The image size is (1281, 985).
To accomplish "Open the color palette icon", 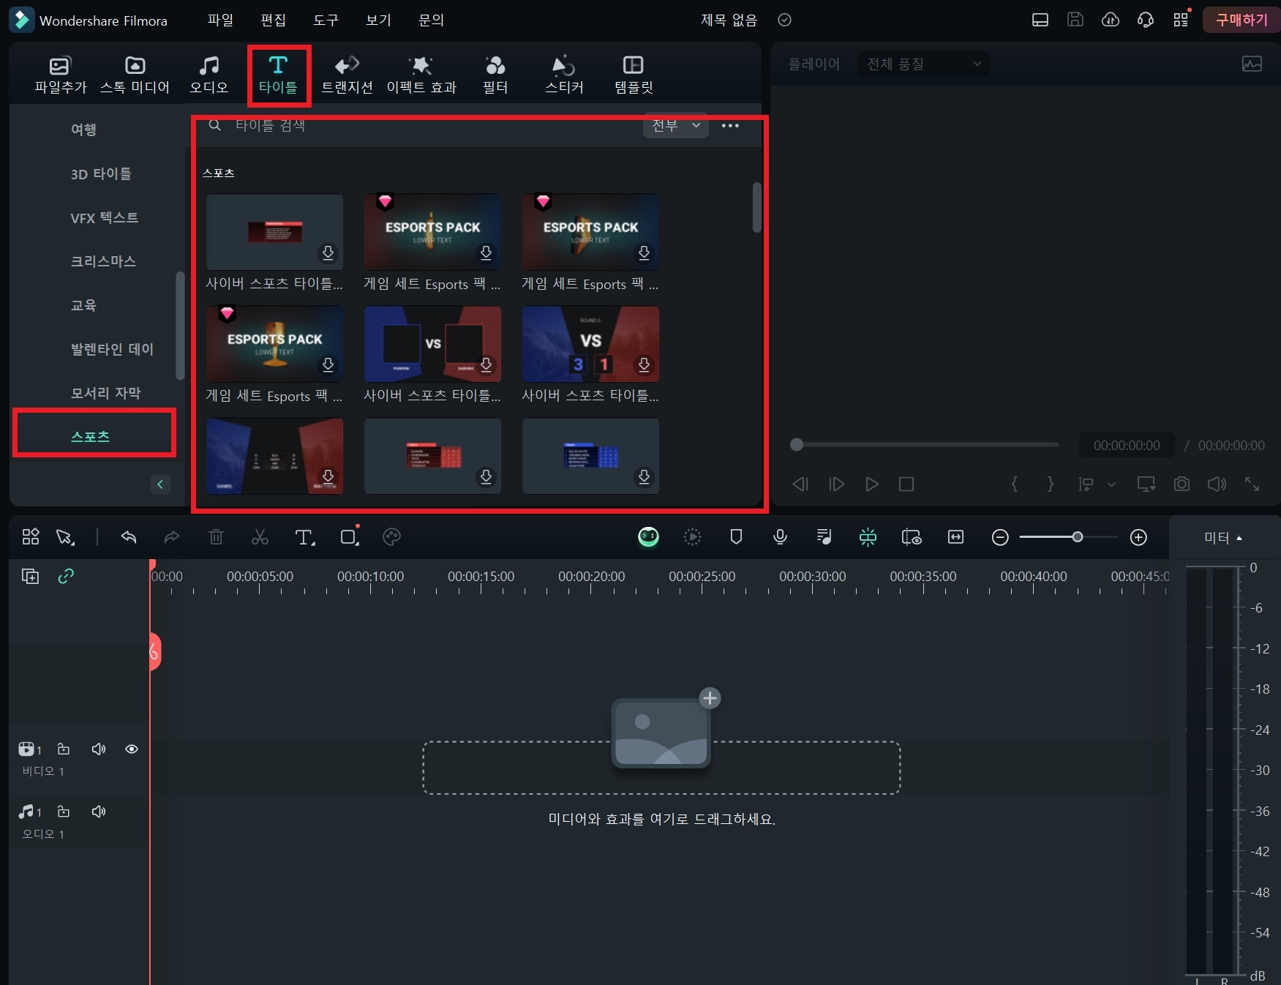I will tap(392, 537).
